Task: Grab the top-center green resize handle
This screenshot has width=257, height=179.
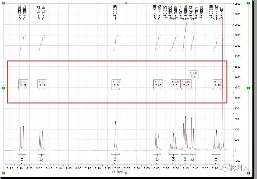Action: (x=126, y=3)
